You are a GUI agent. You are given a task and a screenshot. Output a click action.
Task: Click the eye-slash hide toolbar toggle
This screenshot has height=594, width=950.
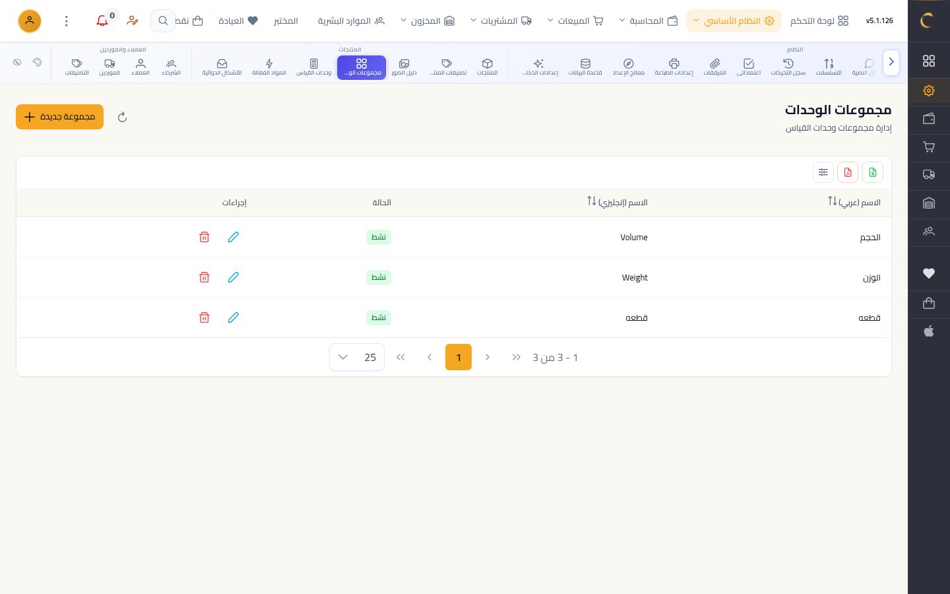coord(17,62)
